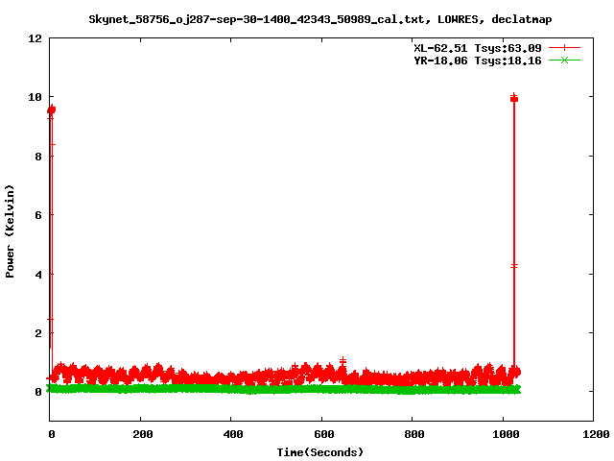
Task: Click the Time(Seconds) axis label
Action: coord(319,452)
